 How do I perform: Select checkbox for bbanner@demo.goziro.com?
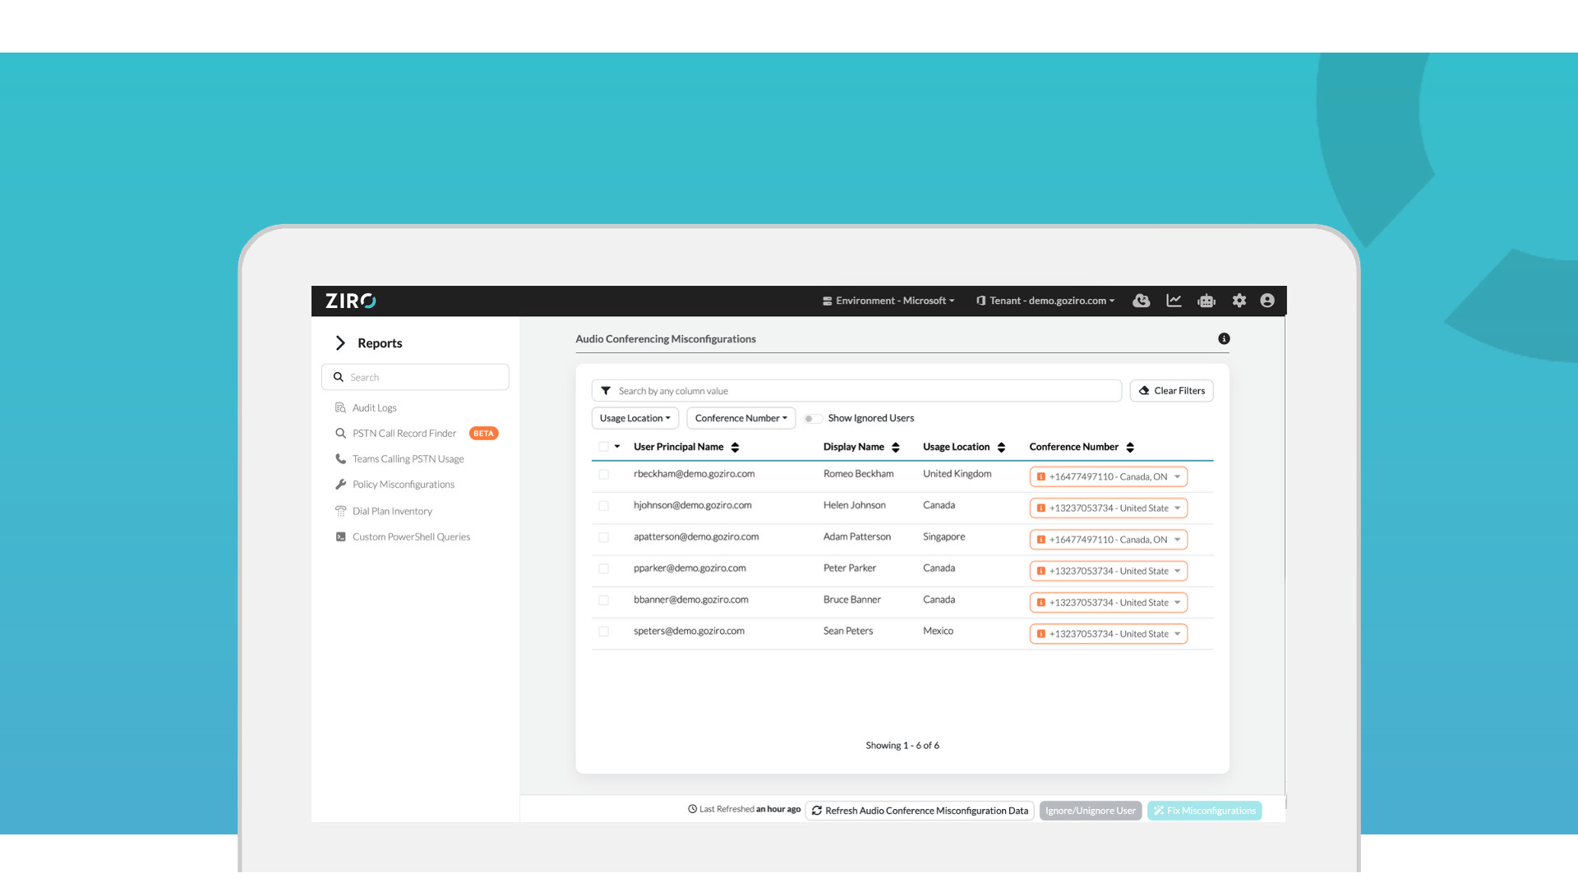(603, 600)
